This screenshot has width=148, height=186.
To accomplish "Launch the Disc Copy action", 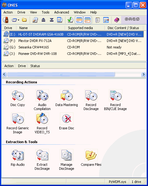I will point(18,98).
